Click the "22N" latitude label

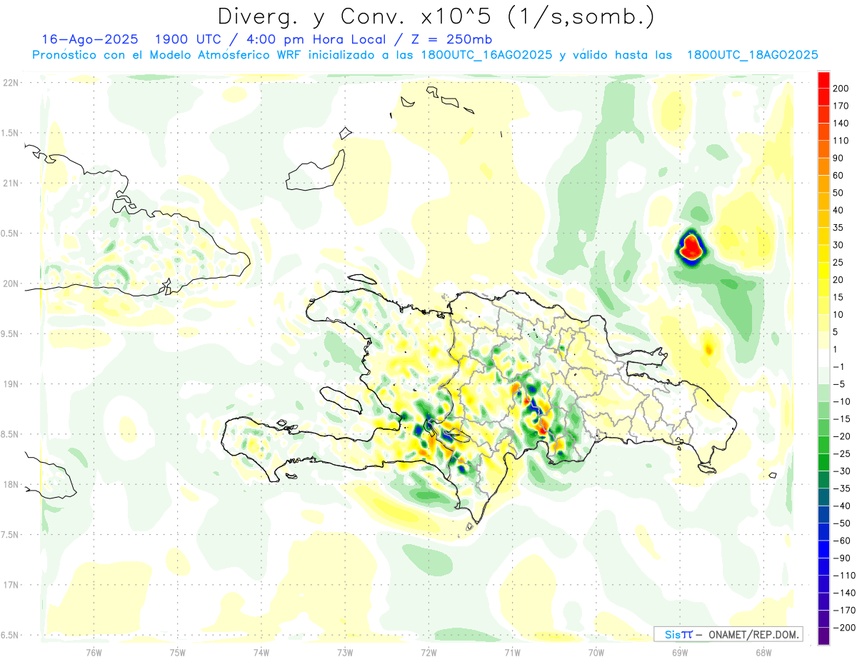tap(10, 83)
